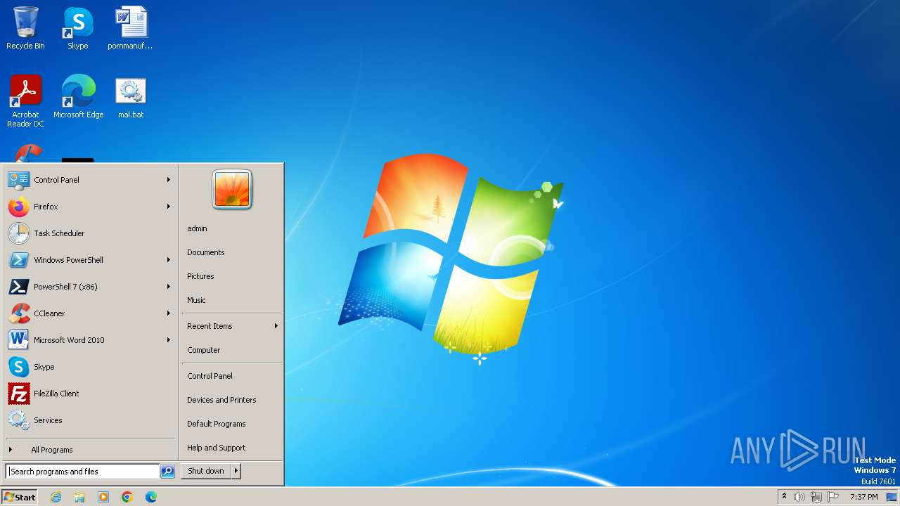Open Google Chrome on the taskbar
Image resolution: width=900 pixels, height=506 pixels.
(x=127, y=497)
